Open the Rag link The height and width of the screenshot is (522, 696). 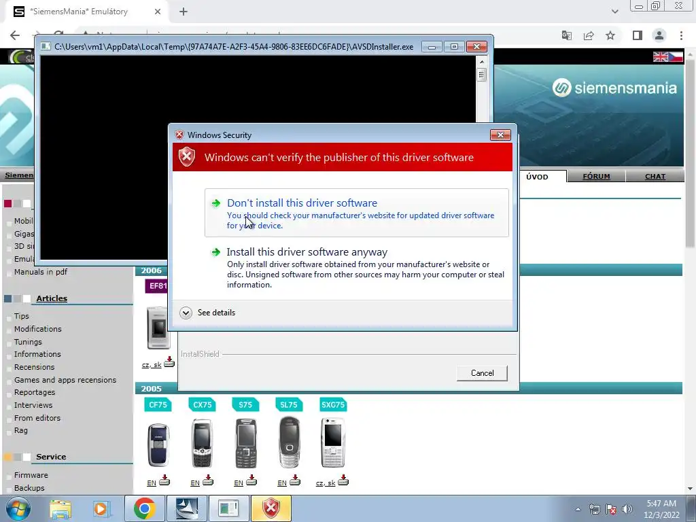pyautogui.click(x=21, y=430)
